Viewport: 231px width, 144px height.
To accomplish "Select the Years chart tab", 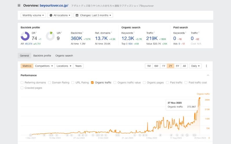I will pos(78,66).
